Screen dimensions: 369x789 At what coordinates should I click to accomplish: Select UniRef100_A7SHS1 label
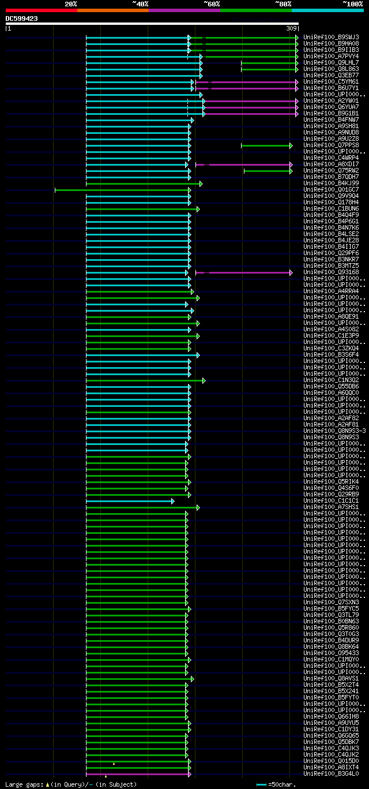(x=331, y=507)
